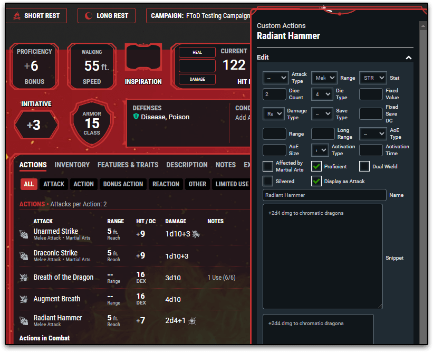433x352 pixels.
Task: Uncheck Display as Attack checkbox
Action: 316,181
